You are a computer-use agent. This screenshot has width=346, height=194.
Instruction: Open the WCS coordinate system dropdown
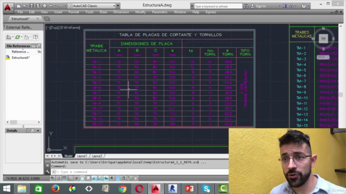click(323, 57)
